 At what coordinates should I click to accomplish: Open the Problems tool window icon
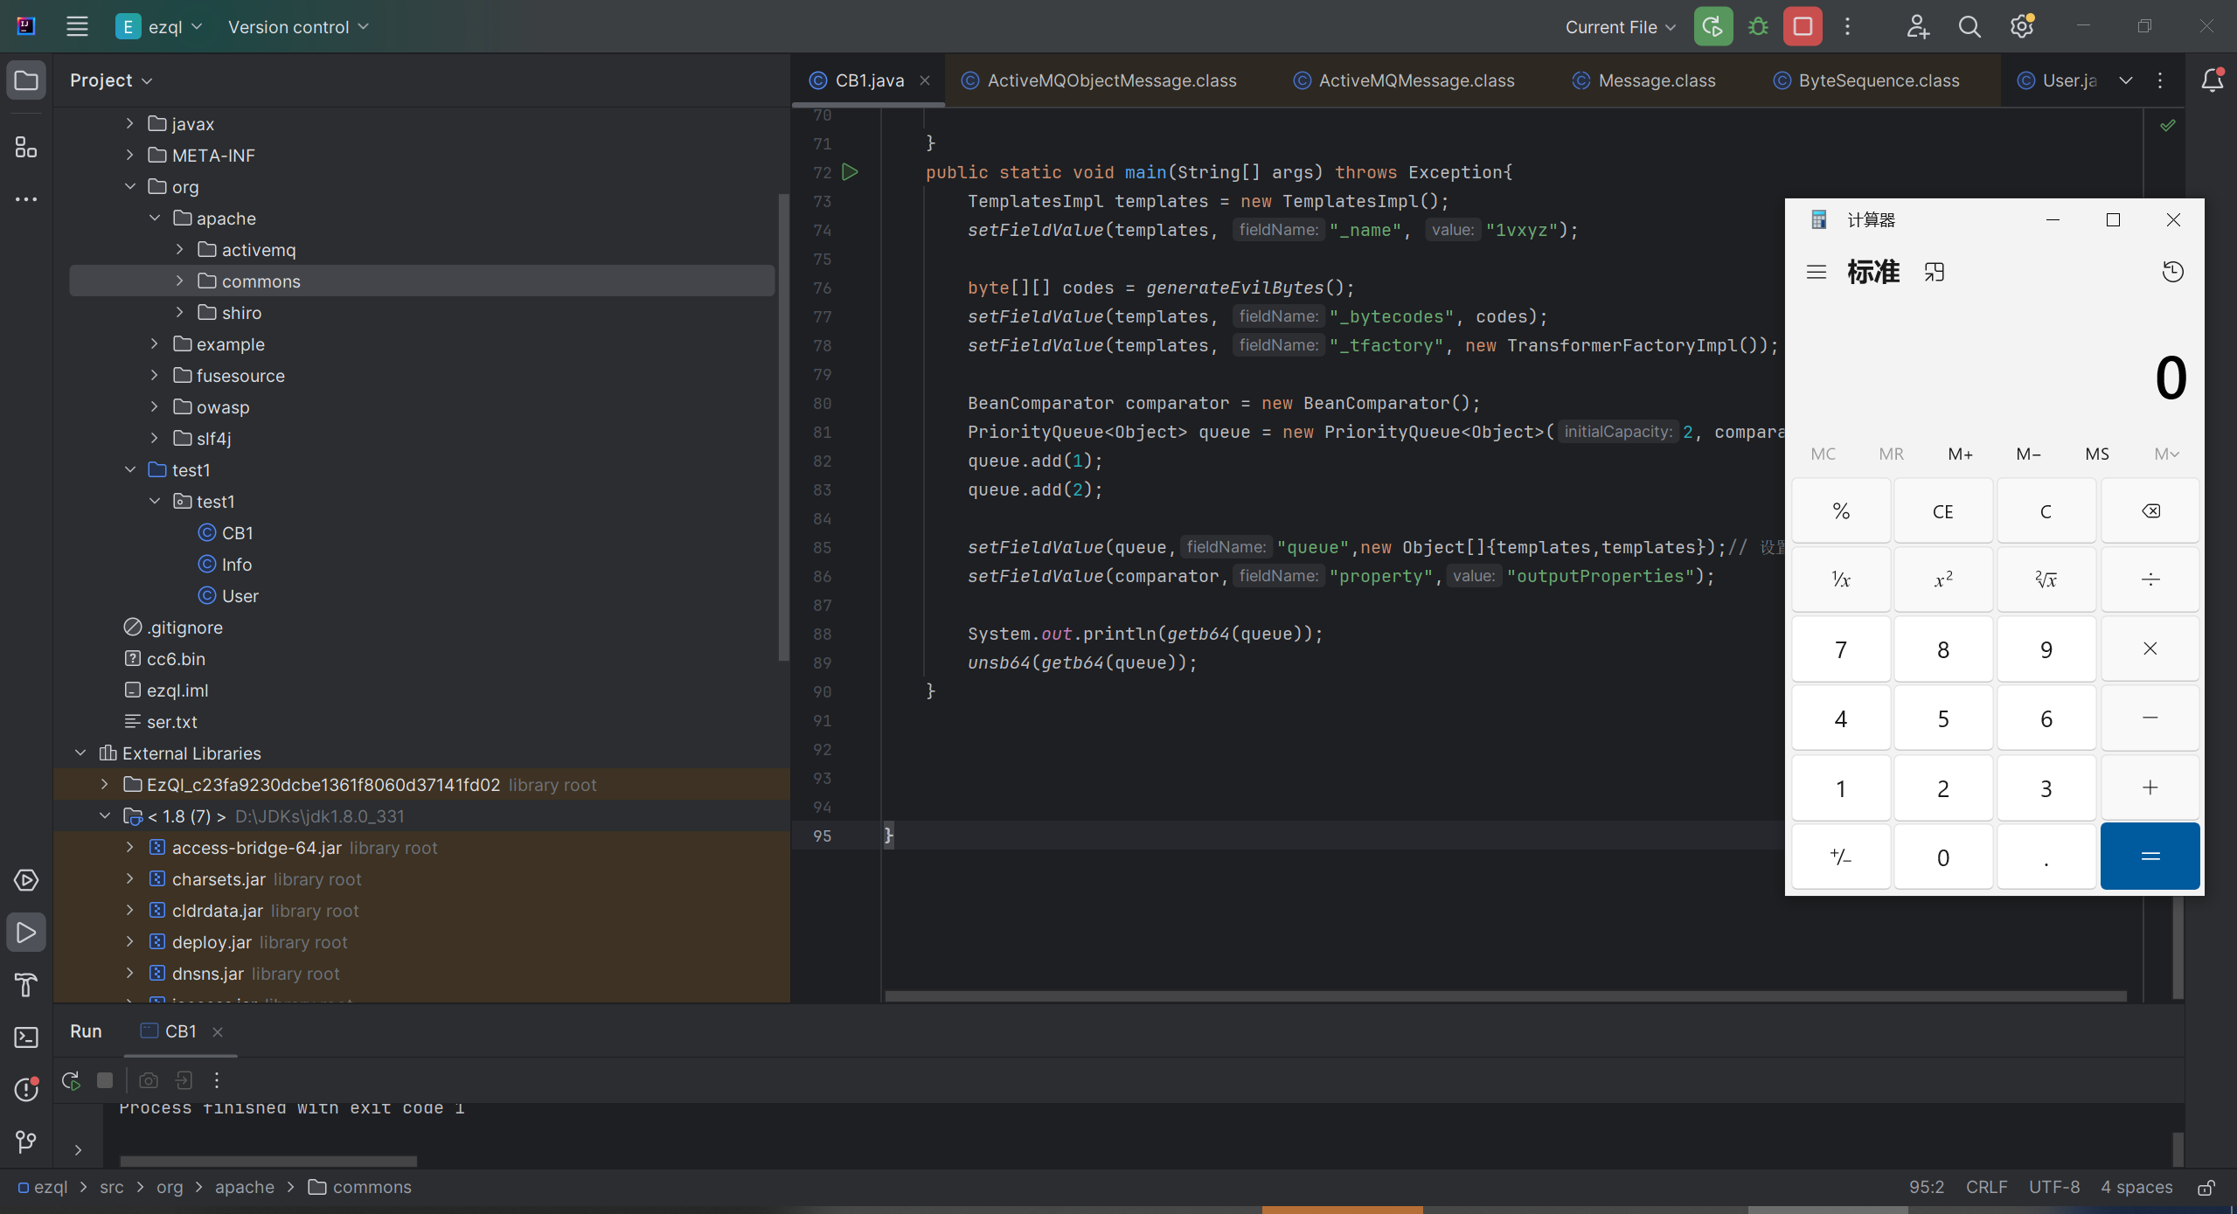26,1090
